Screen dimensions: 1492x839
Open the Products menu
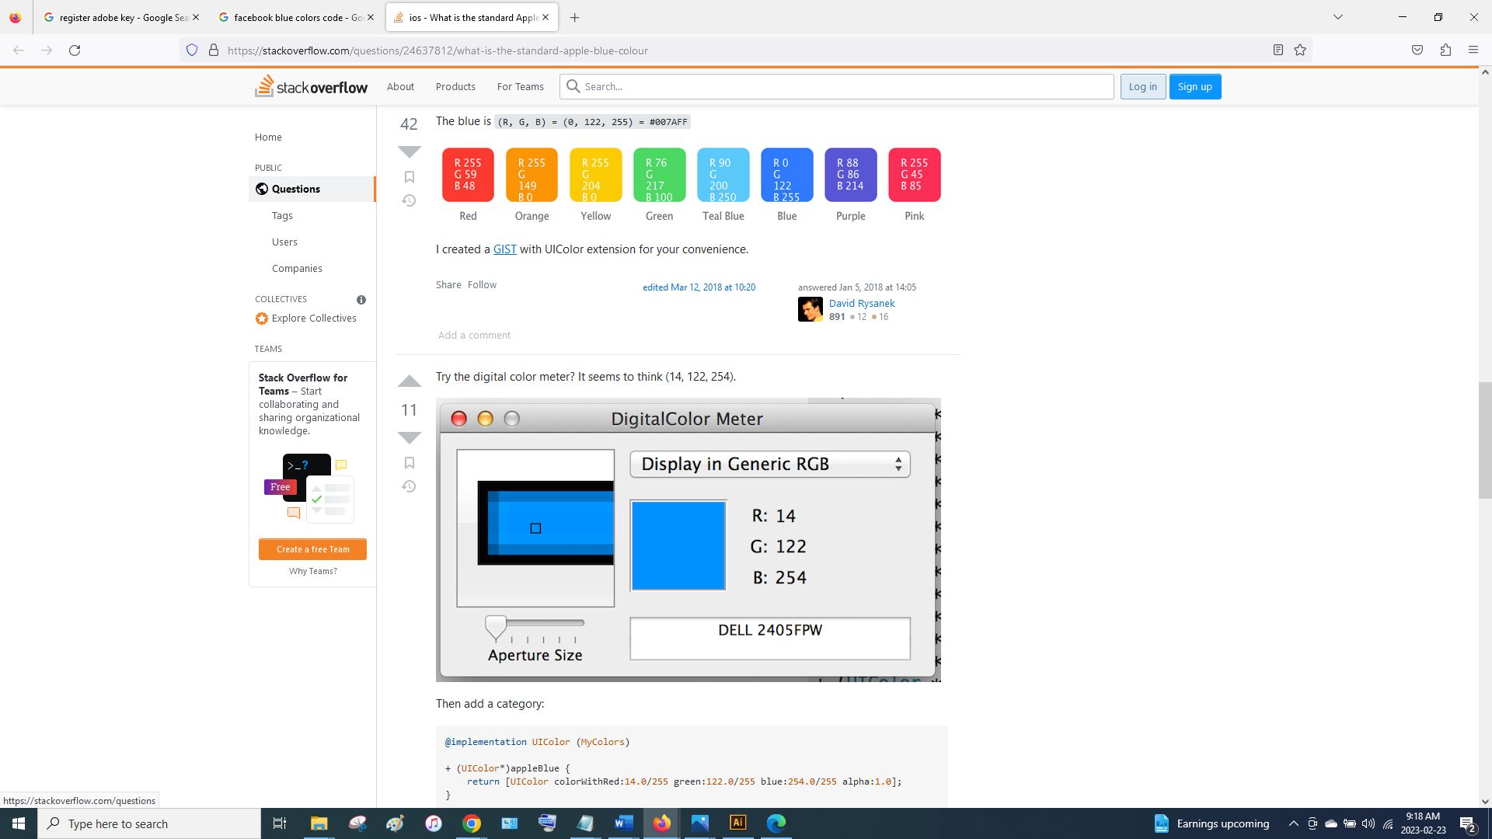pyautogui.click(x=455, y=87)
